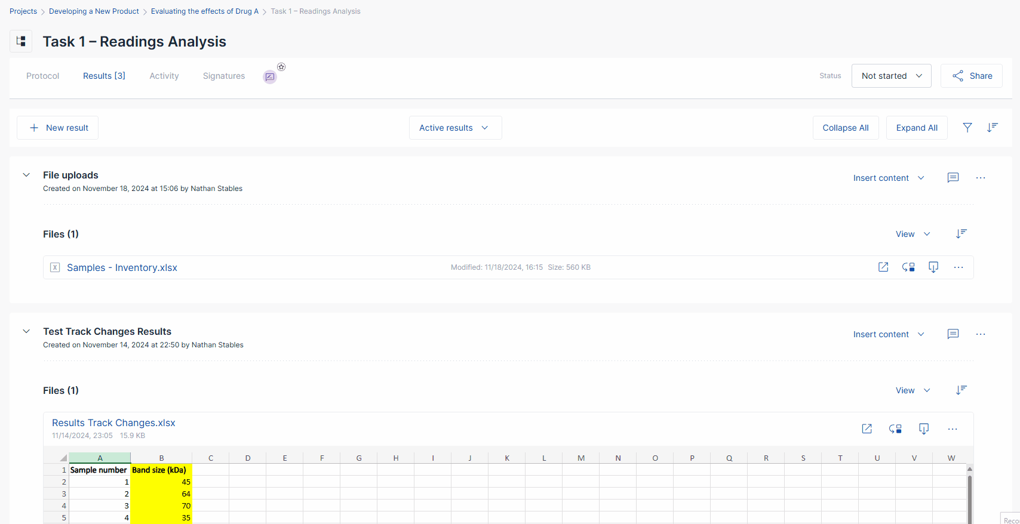Switch to the Signatures tab
Viewport: 1020px width, 524px height.
pyautogui.click(x=223, y=76)
